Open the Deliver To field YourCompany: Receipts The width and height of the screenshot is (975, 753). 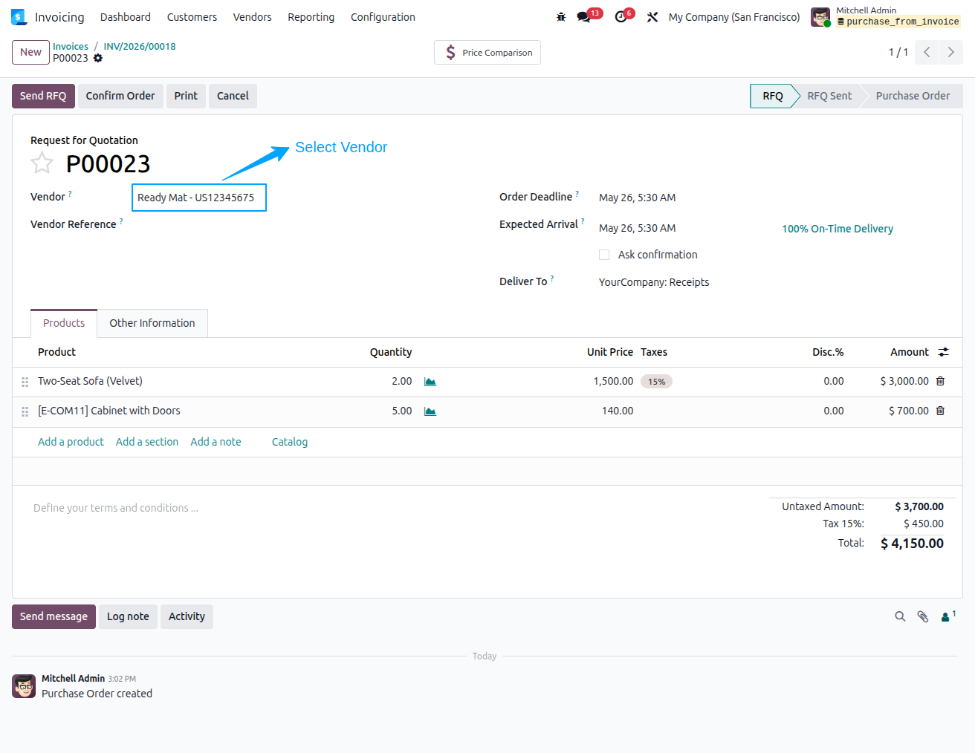coord(654,282)
